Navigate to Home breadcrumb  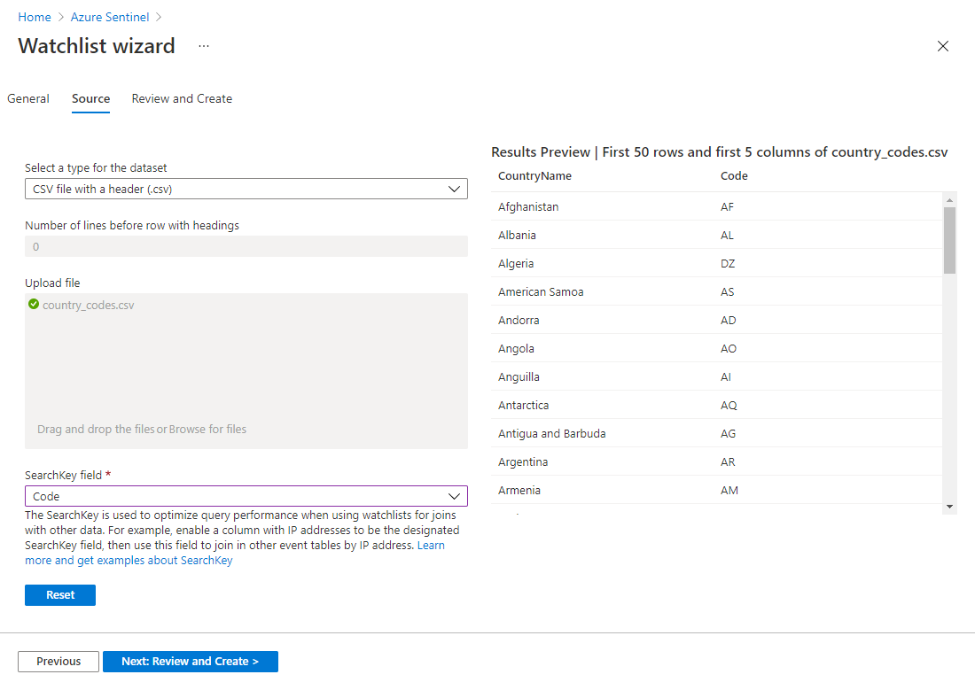[x=35, y=17]
